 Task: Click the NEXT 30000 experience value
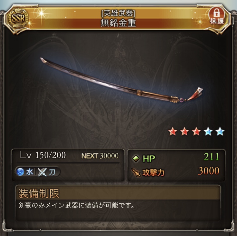[x=100, y=156]
